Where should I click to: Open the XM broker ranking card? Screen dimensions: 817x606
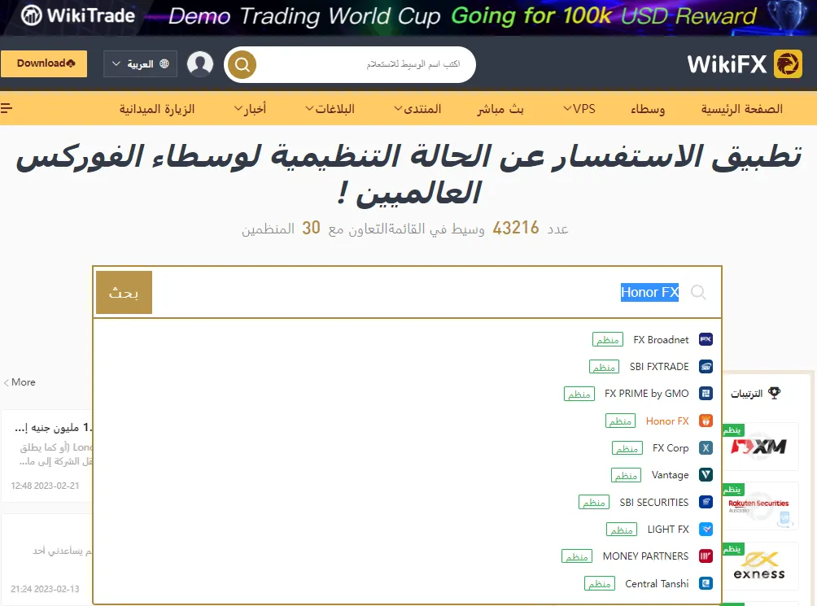(760, 447)
